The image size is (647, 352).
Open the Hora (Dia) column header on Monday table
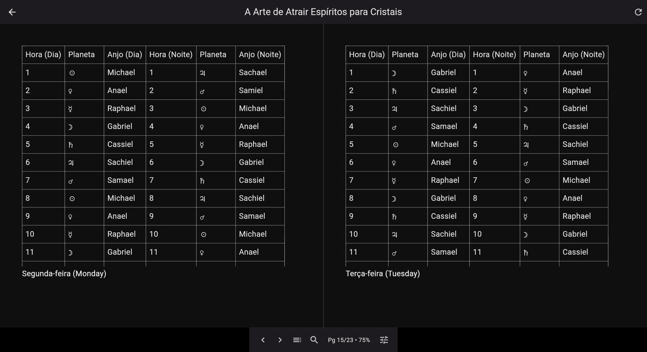click(x=43, y=54)
